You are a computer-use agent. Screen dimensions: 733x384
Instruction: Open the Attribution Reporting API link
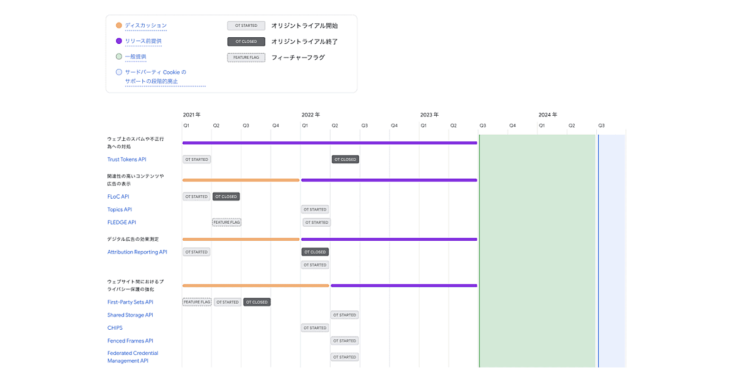(x=137, y=252)
